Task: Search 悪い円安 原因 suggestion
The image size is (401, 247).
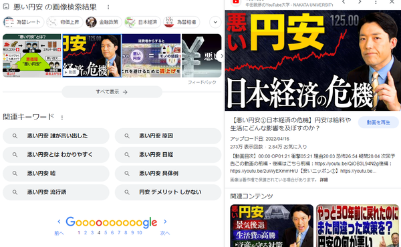Action: tap(168, 136)
